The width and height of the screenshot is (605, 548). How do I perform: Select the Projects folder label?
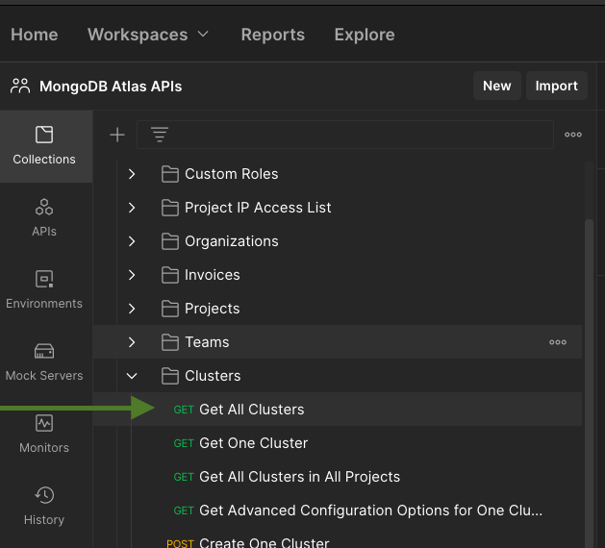tap(213, 309)
